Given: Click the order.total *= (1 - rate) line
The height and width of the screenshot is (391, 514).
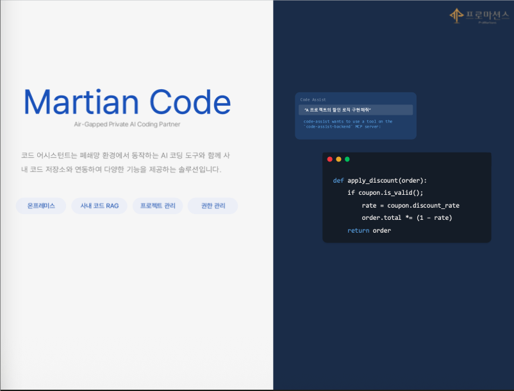Looking at the screenshot, I should tap(406, 217).
